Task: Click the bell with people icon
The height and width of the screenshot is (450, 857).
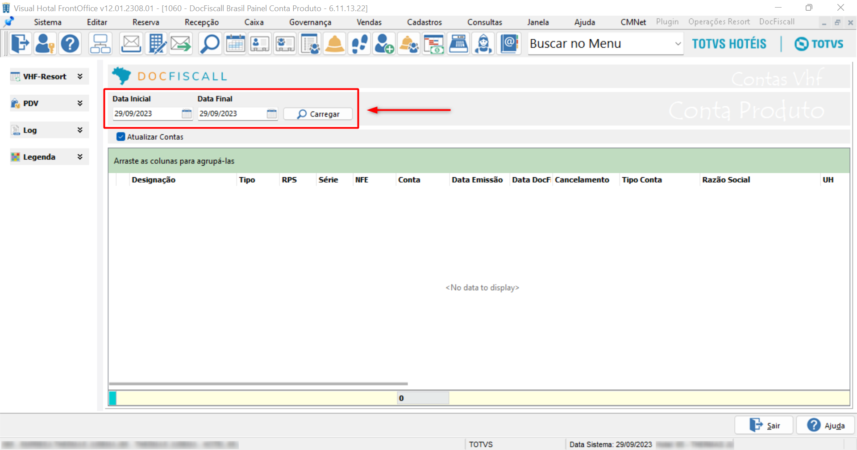Action: pos(409,44)
